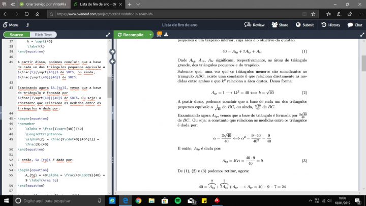Screen dimensions: 366x206
Task: Set tabs aside icon in title bar
Action: (x=13, y=4)
